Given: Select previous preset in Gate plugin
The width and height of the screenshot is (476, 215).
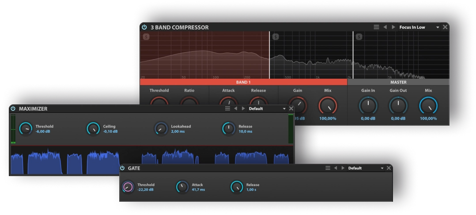Looking at the screenshot, I should (336, 168).
